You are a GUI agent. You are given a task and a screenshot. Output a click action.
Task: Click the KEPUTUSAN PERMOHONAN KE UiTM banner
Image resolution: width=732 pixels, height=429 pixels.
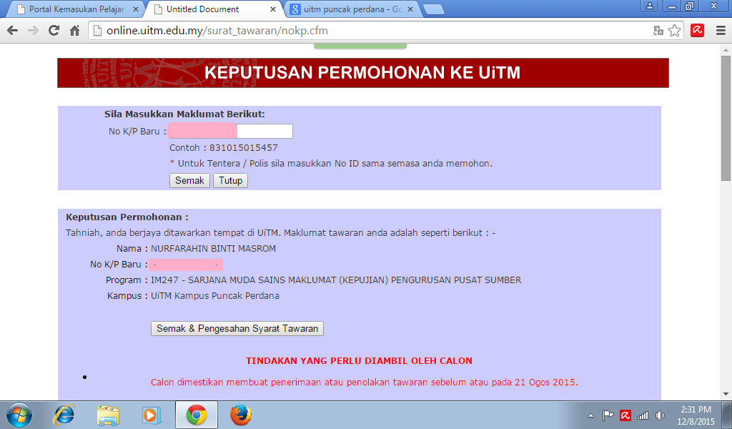362,73
